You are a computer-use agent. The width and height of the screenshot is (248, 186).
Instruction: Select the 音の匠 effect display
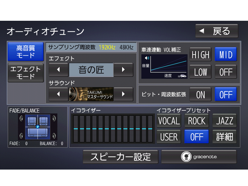[x=91, y=69]
